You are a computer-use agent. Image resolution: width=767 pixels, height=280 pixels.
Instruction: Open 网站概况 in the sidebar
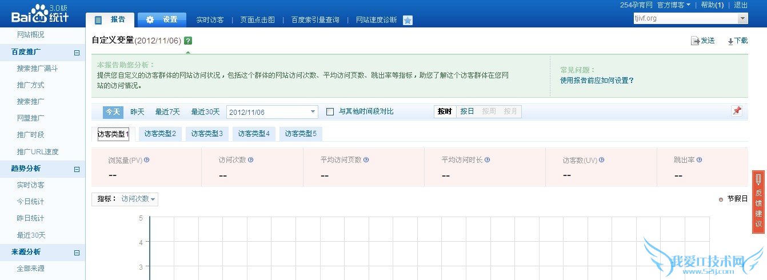point(30,35)
